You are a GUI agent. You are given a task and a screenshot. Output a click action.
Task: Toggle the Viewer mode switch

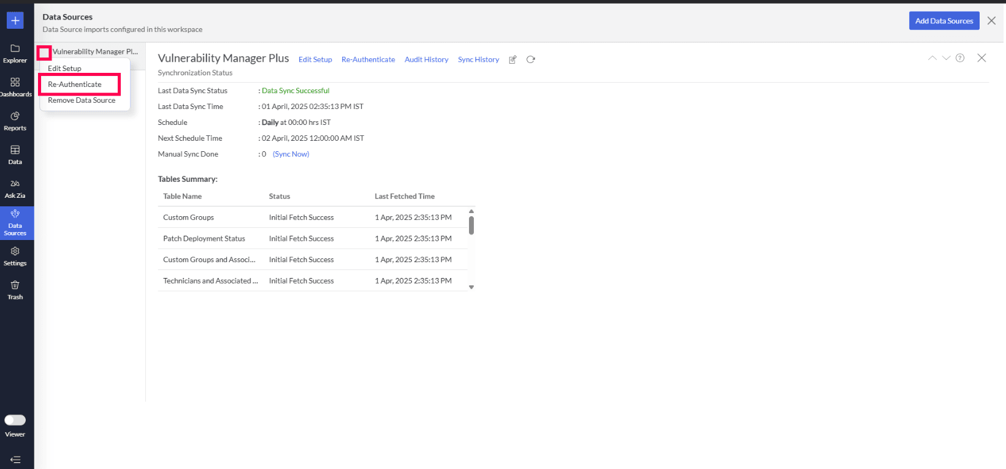click(15, 420)
